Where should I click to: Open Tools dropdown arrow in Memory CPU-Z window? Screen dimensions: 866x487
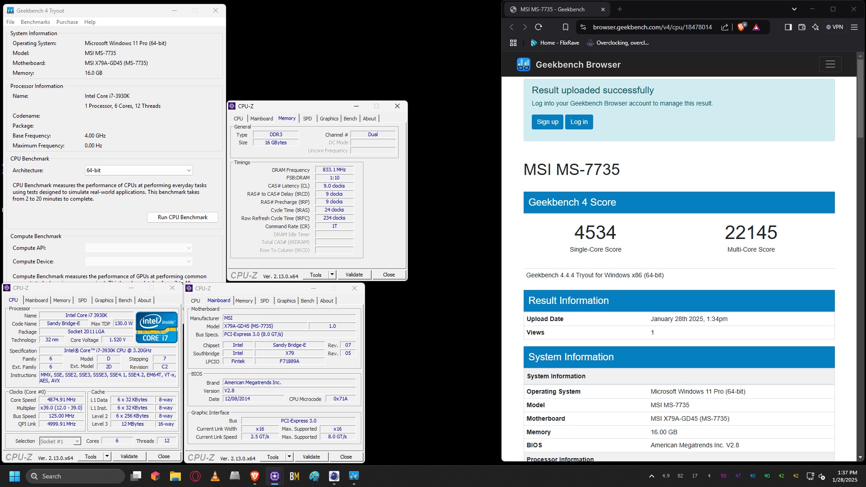[332, 275]
